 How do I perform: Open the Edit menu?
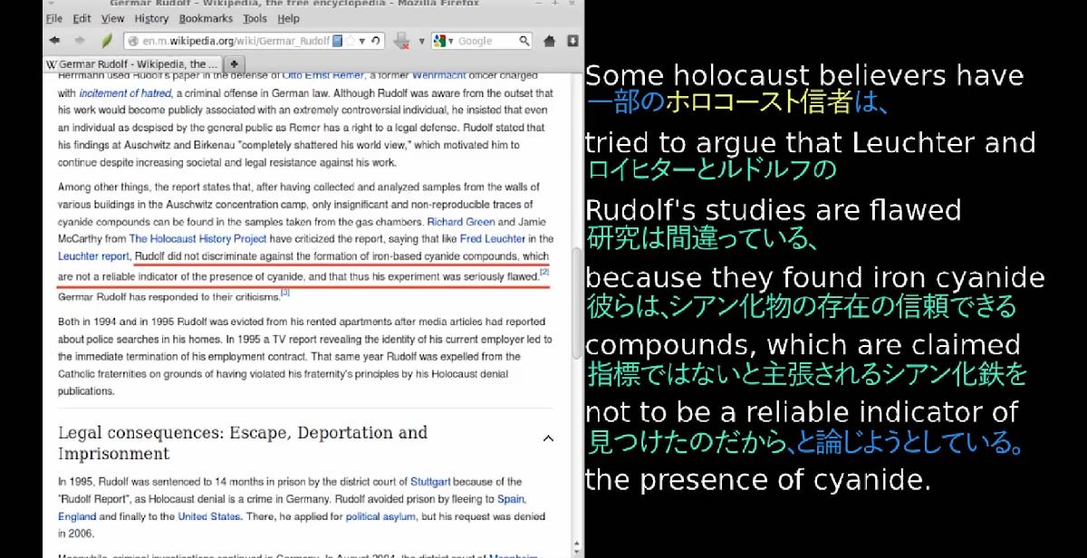click(82, 18)
